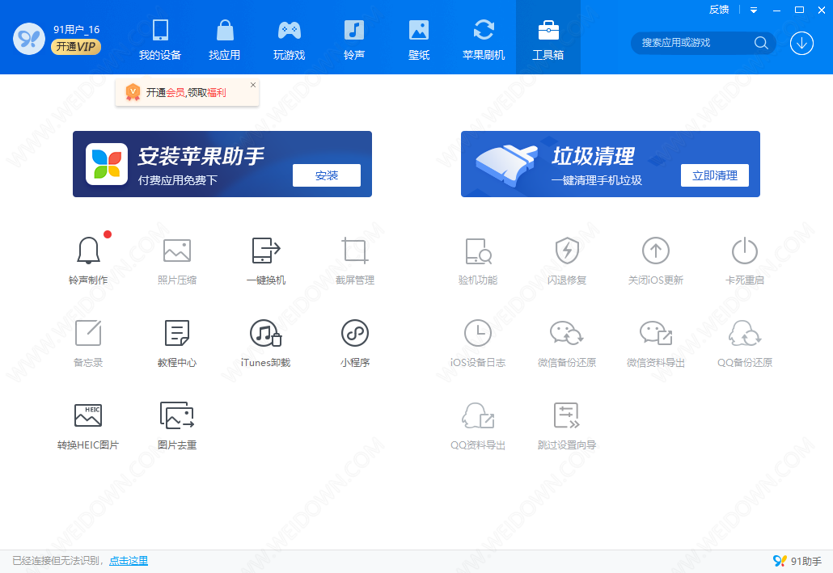The height and width of the screenshot is (573, 833).
Task: Open the 小程序 mini programs tool
Action: pos(355,343)
